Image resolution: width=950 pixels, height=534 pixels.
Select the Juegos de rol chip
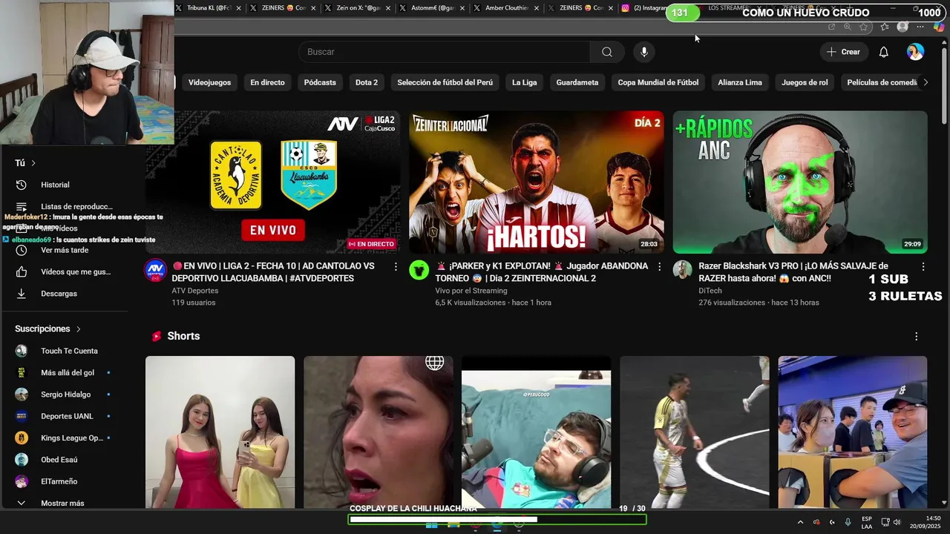pos(805,82)
